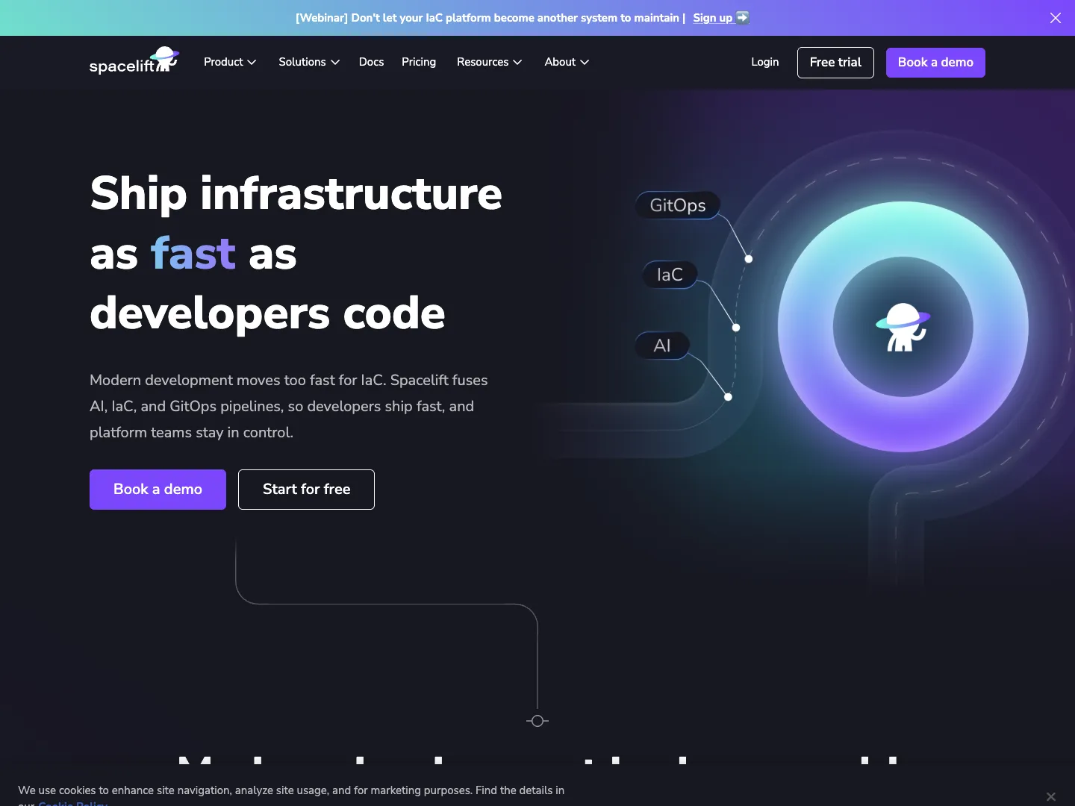Click the IaC label pill
The width and height of the screenshot is (1075, 806).
(x=670, y=275)
